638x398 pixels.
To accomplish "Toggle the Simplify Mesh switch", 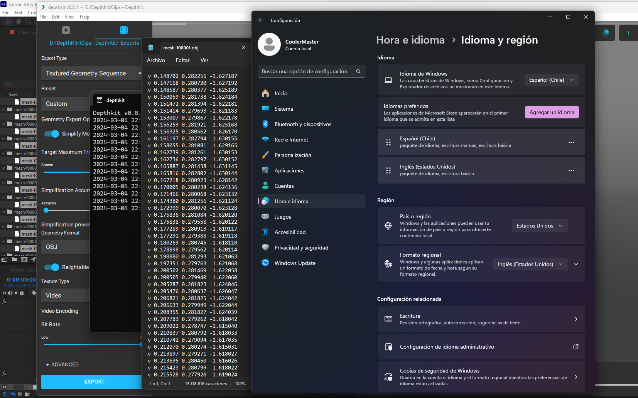I will tap(52, 134).
